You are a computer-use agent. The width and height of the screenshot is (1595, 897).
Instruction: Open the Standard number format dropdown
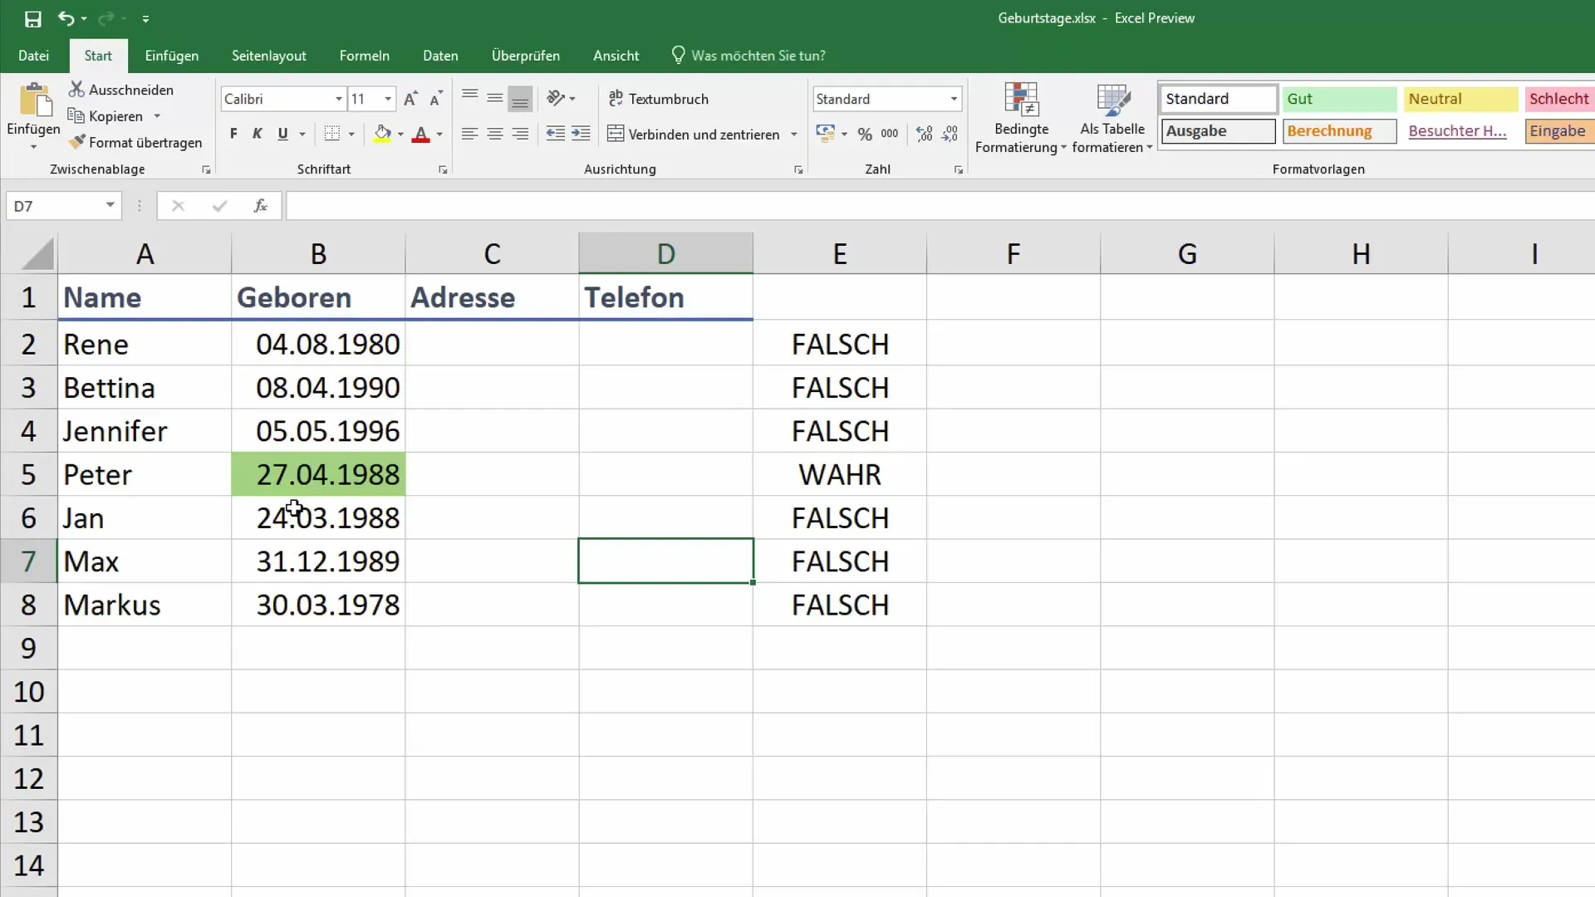click(954, 99)
